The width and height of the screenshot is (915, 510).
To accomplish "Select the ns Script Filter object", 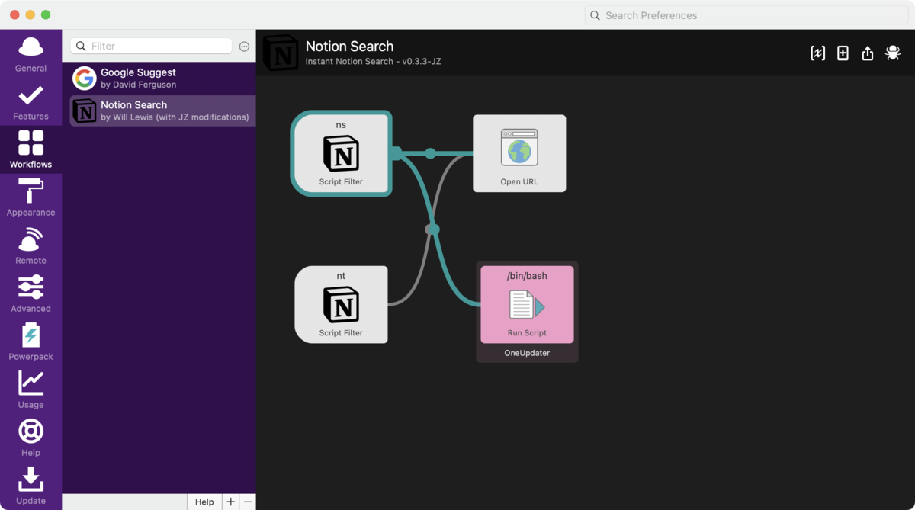I will coord(341,153).
